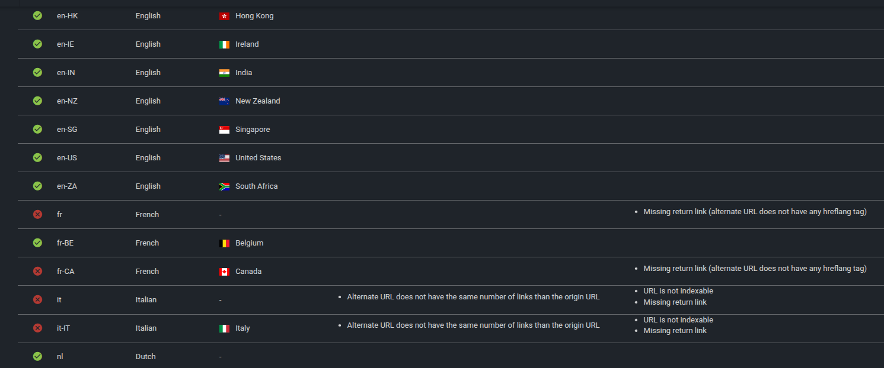Click the South Africa flag icon

[224, 186]
